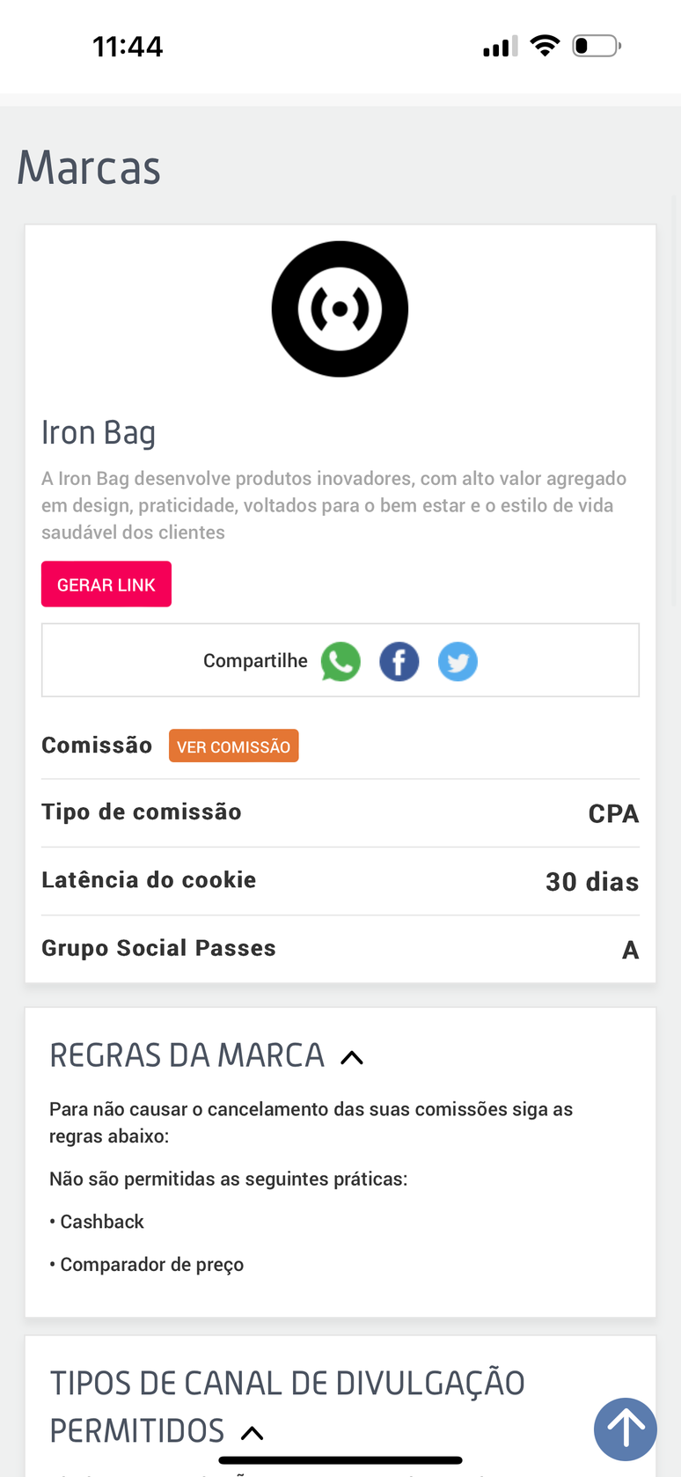This screenshot has width=681, height=1477.
Task: Tap the home indicator bar
Action: click(340, 1460)
